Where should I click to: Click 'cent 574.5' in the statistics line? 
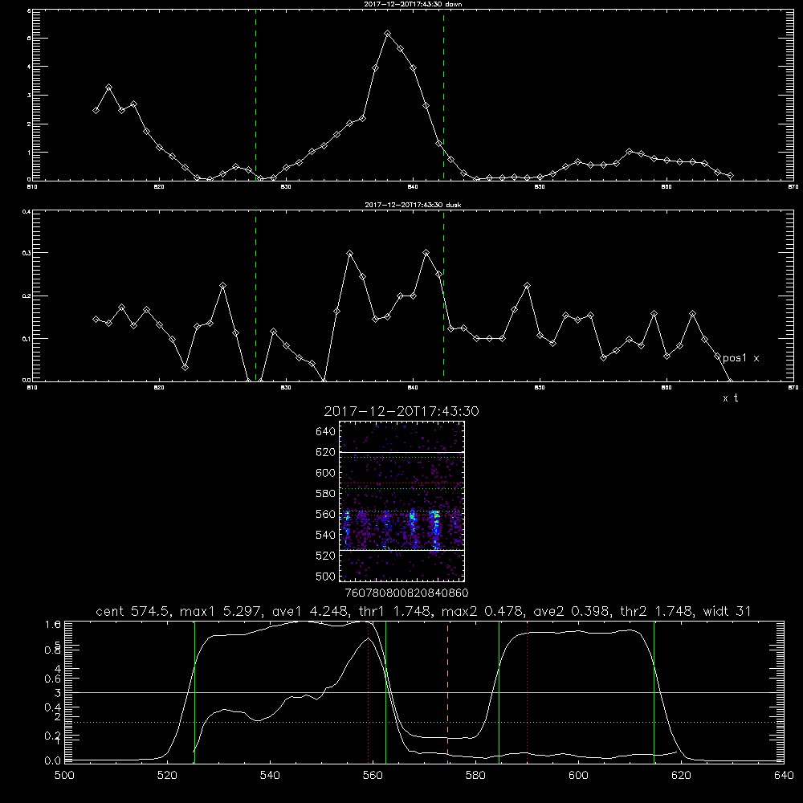[x=135, y=611]
